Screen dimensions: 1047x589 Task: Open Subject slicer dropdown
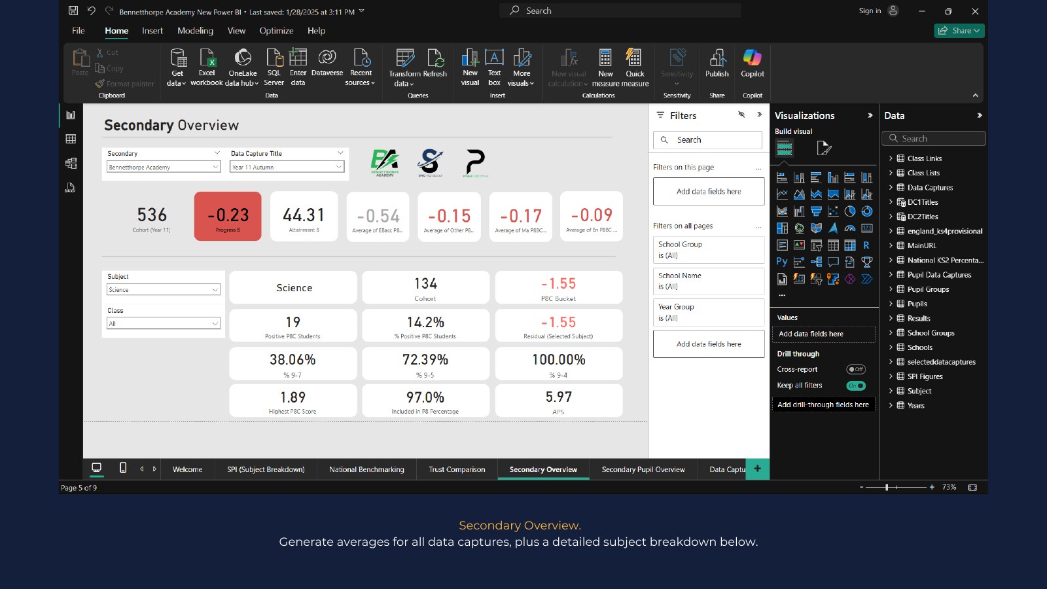pyautogui.click(x=164, y=289)
